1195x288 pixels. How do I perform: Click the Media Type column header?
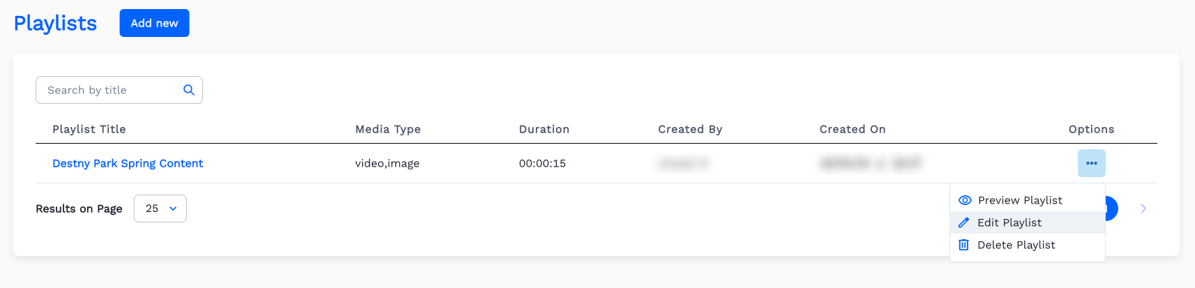tap(388, 129)
